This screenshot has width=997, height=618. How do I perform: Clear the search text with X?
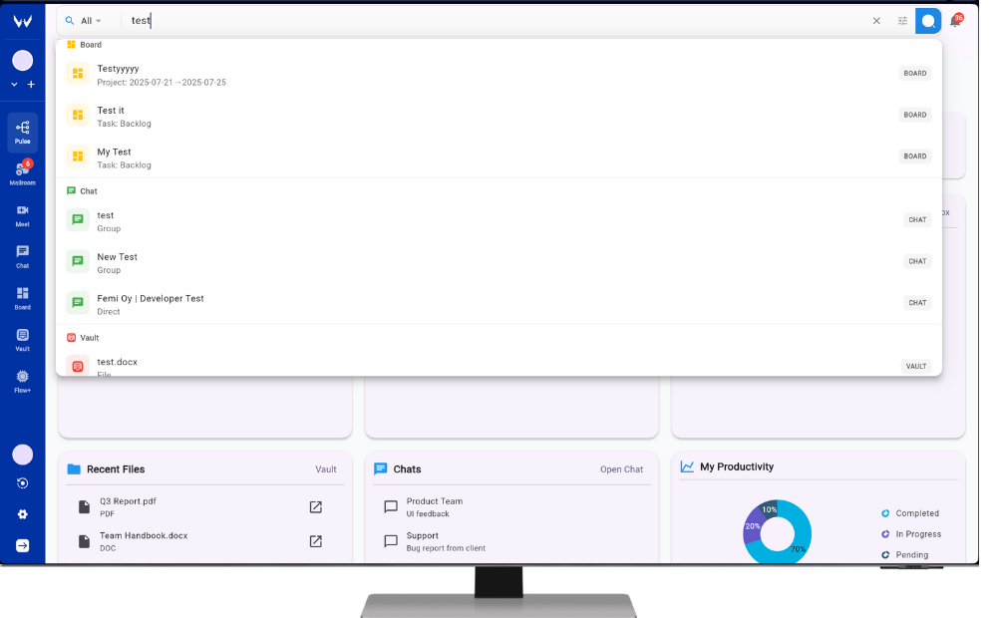point(876,21)
